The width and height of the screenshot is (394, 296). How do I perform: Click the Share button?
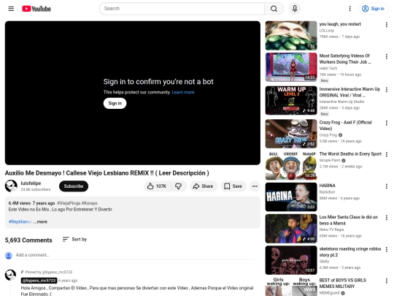pos(203,186)
